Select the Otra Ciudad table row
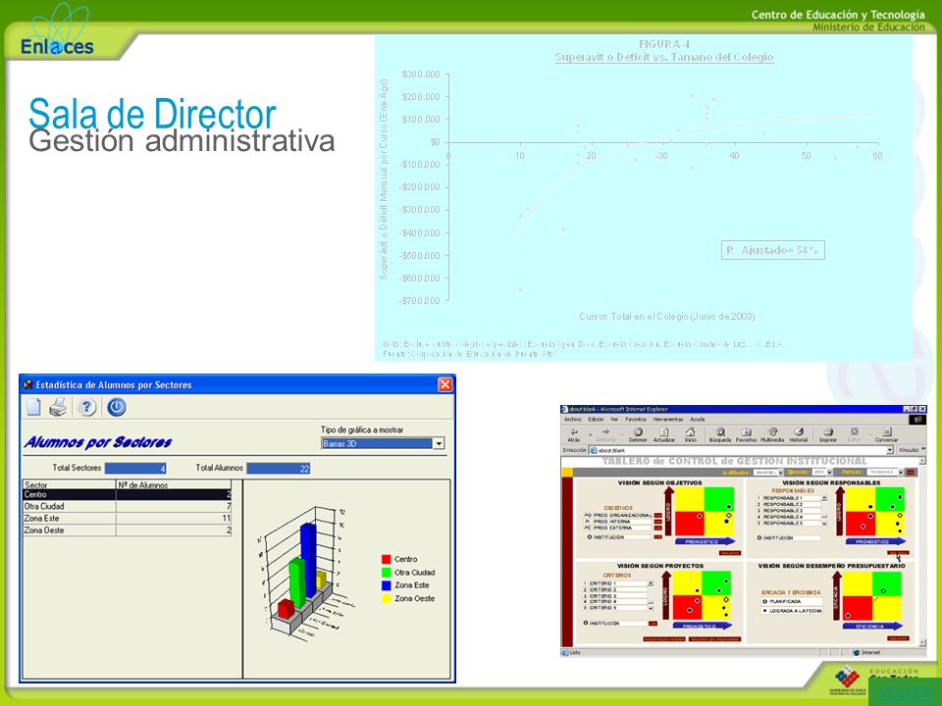The image size is (942, 706). click(x=127, y=506)
